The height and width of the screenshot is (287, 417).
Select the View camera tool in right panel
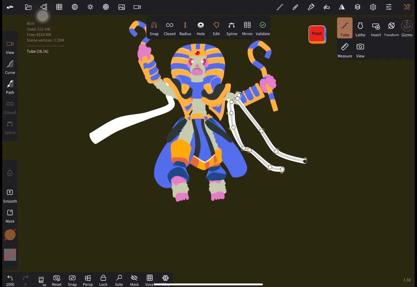360,50
